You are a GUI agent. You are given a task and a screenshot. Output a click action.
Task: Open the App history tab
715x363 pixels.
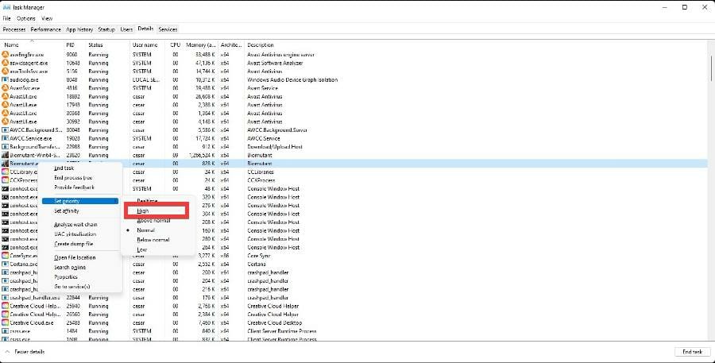[79, 29]
